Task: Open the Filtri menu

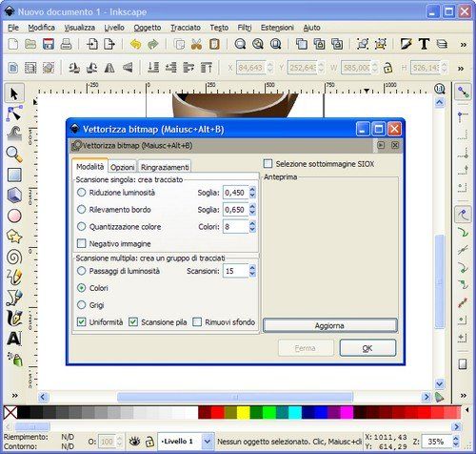Action: tap(245, 28)
